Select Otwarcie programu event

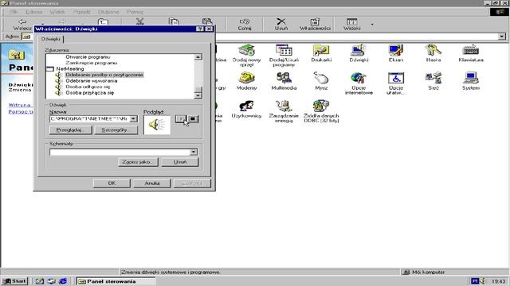(88, 56)
